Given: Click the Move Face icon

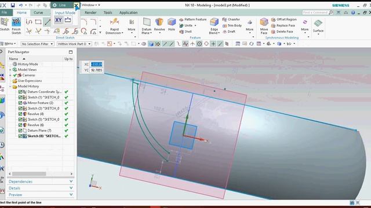Looking at the screenshot, I should [x=264, y=23].
